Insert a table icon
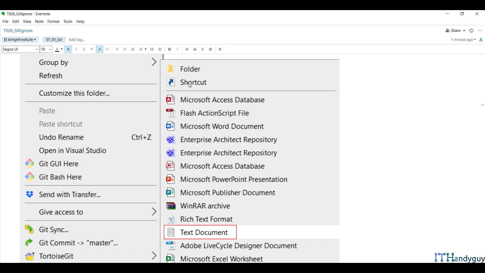 [x=169, y=49]
